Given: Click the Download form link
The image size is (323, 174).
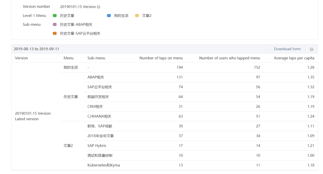Looking at the screenshot, I should (287, 49).
